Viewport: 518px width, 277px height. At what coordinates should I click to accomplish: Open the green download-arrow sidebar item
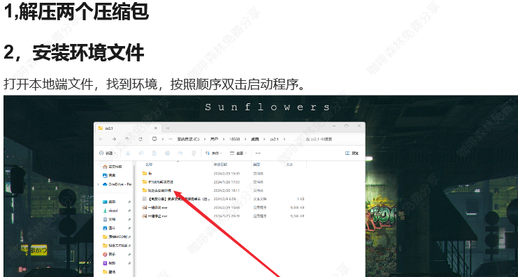pyautogui.click(x=110, y=211)
